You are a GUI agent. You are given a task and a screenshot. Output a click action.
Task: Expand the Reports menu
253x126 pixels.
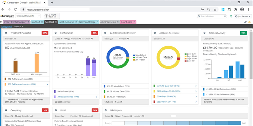(x=19, y=26)
